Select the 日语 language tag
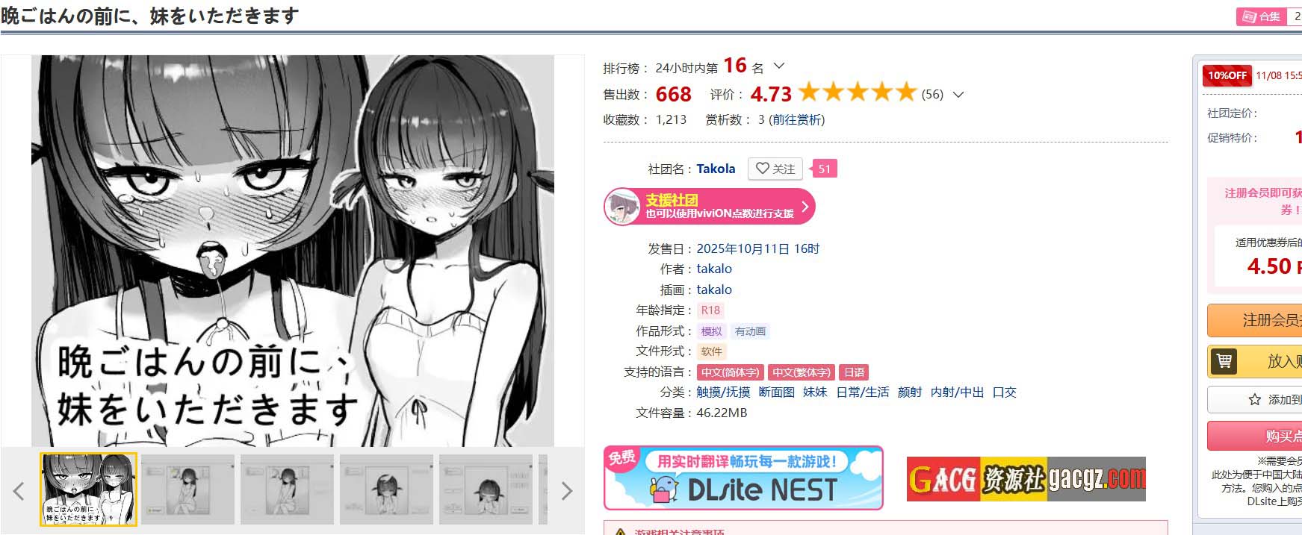The image size is (1302, 535). coord(855,372)
